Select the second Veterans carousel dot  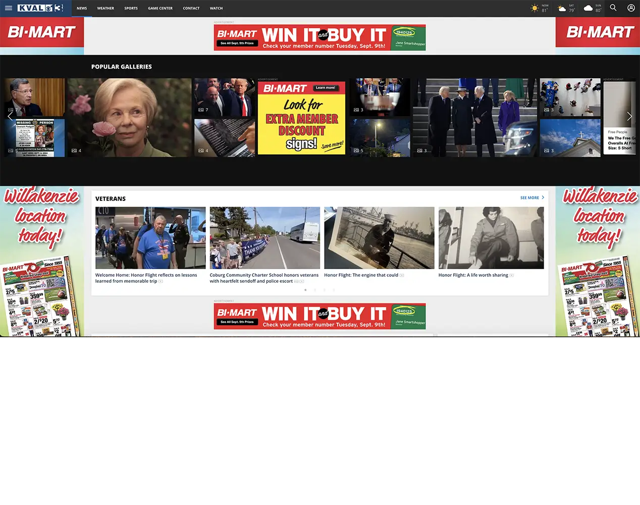tap(315, 290)
